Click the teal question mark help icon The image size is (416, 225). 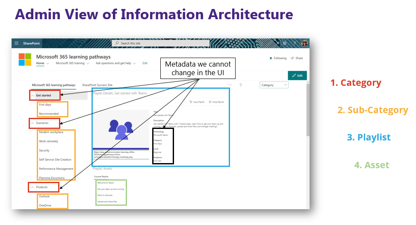(240, 85)
